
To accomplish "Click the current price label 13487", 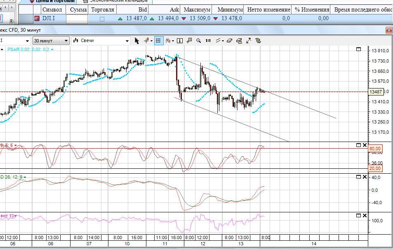I will (376, 92).
